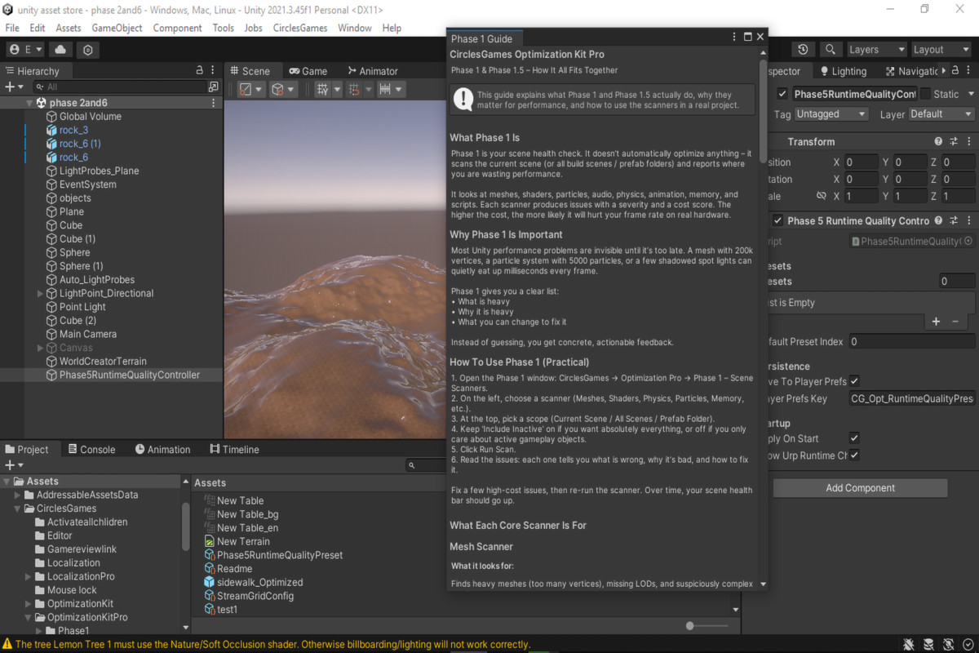Open the Undo History clock icon
This screenshot has width=979, height=653.
804,50
